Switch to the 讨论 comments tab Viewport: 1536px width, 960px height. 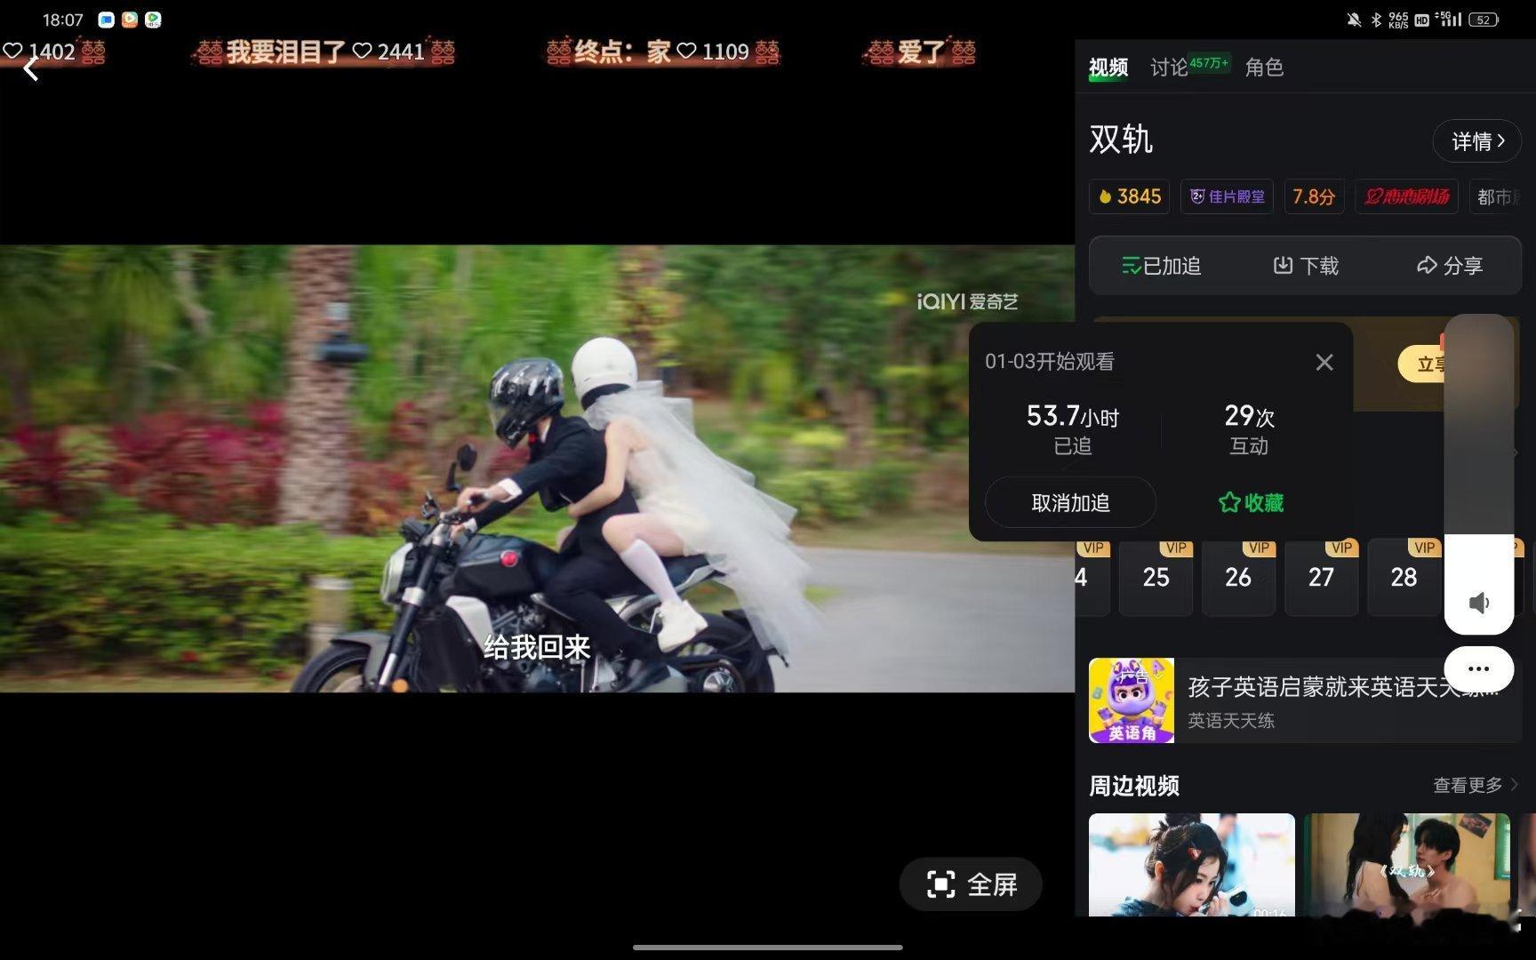1168,68
